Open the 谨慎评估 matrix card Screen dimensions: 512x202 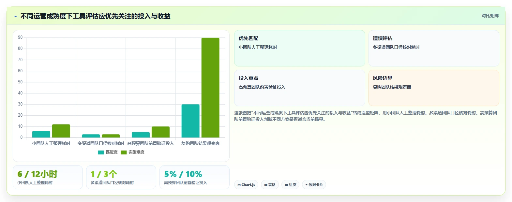(x=434, y=48)
